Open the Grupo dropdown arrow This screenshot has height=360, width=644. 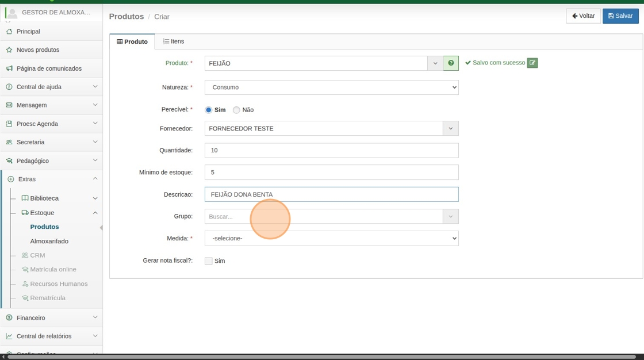click(451, 217)
